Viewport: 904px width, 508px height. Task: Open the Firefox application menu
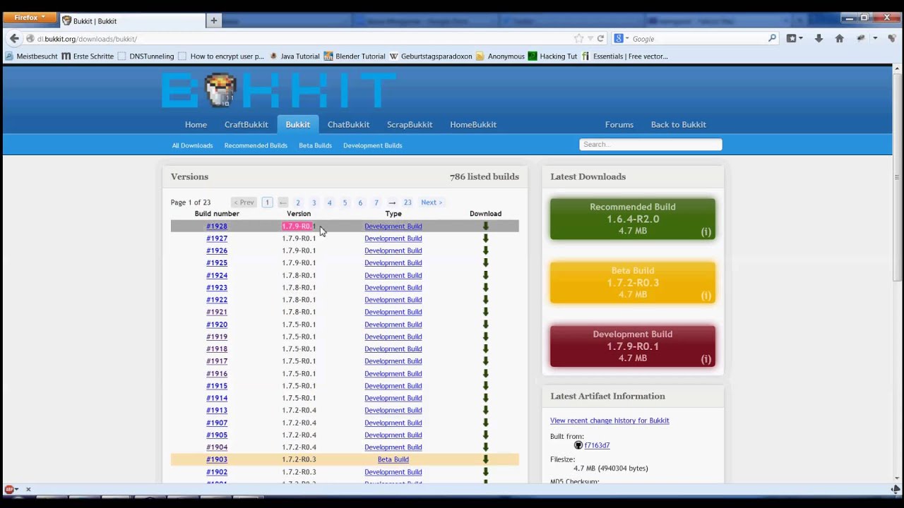point(30,17)
